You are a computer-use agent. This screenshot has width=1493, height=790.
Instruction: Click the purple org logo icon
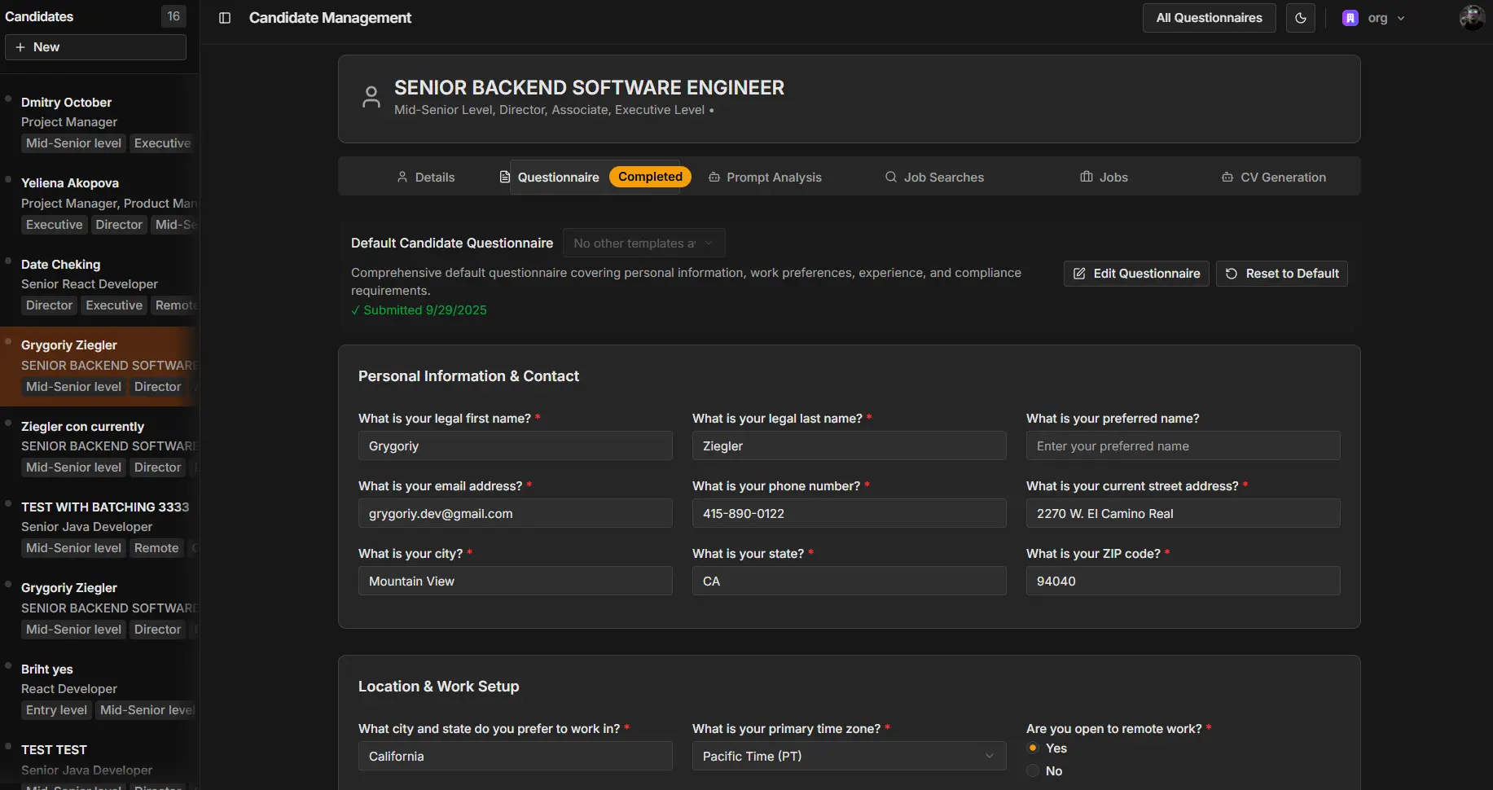click(1350, 18)
